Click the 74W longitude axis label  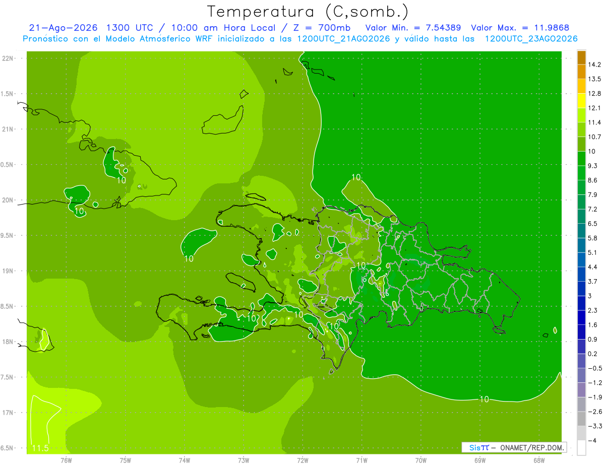(x=185, y=460)
